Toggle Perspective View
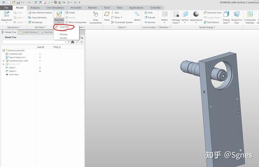The height and width of the screenshot is (167, 259). (x=237, y=18)
